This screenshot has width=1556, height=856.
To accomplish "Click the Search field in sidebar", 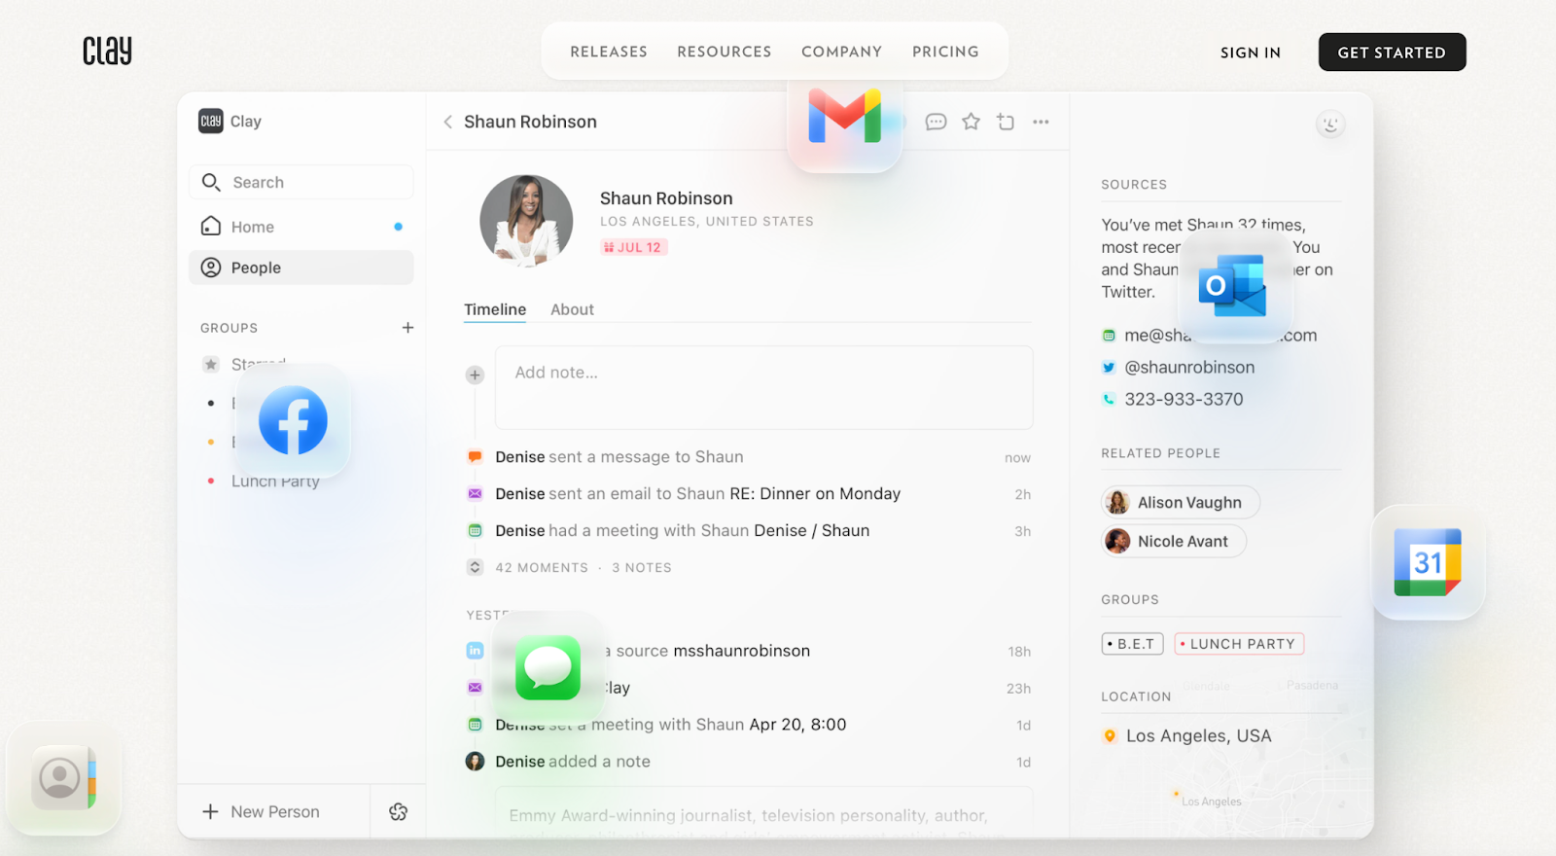I will (301, 182).
